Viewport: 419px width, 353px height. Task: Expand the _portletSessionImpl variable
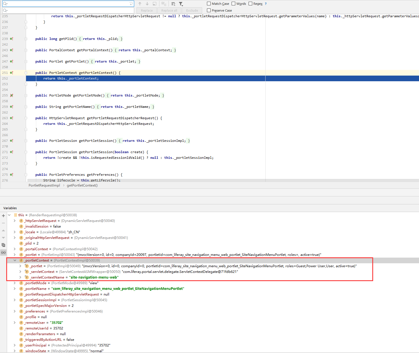(15, 300)
